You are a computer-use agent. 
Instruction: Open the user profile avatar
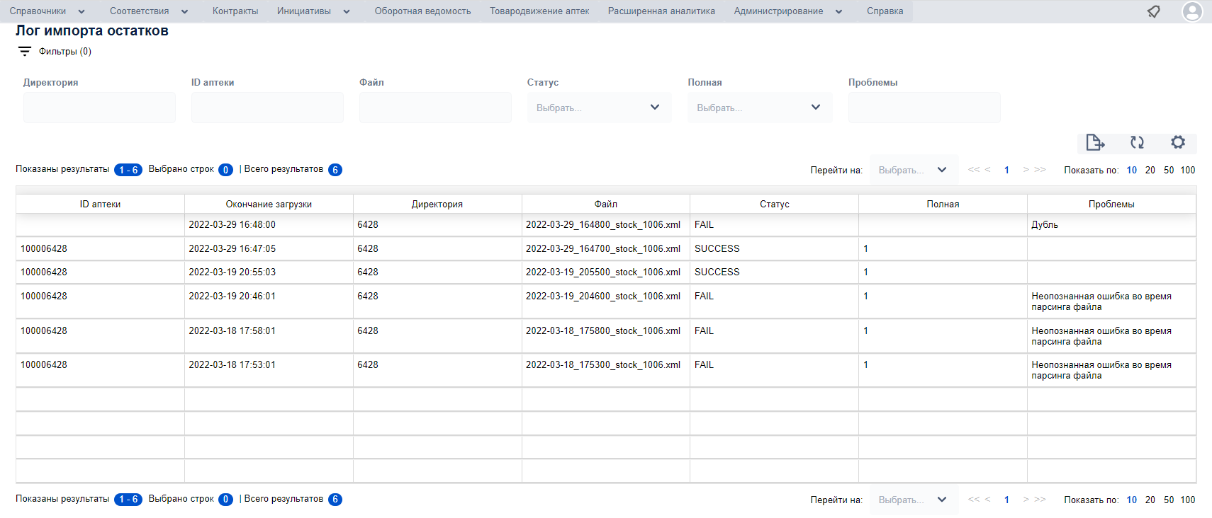coord(1193,11)
